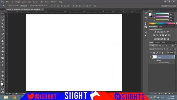
Task: Reset to default foreground/background colors
Action: pos(1,82)
